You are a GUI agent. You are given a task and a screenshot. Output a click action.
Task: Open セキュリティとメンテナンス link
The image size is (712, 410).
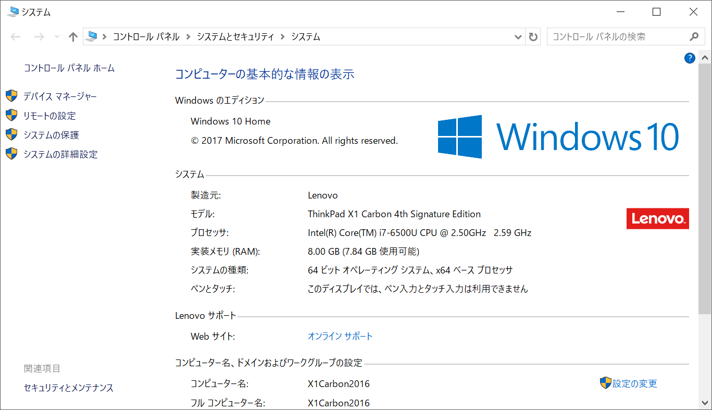click(x=69, y=388)
